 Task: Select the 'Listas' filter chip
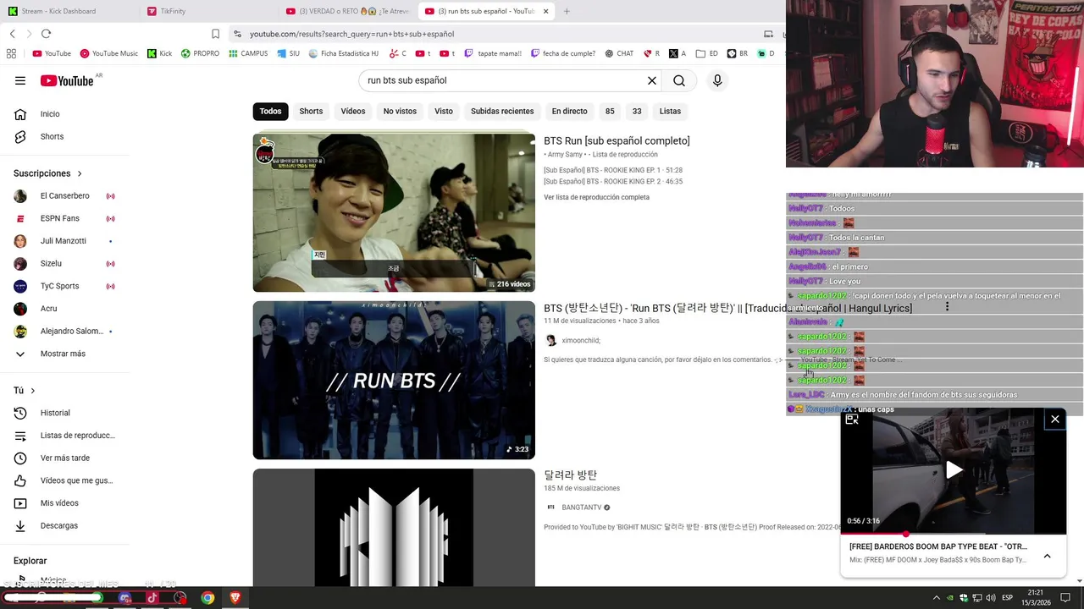click(670, 111)
